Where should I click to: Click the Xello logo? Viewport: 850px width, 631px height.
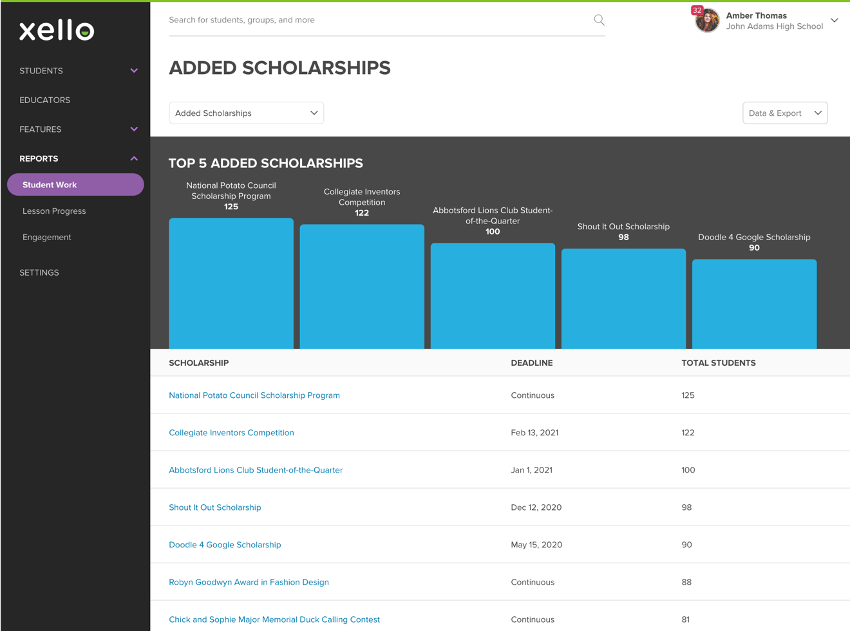(57, 30)
